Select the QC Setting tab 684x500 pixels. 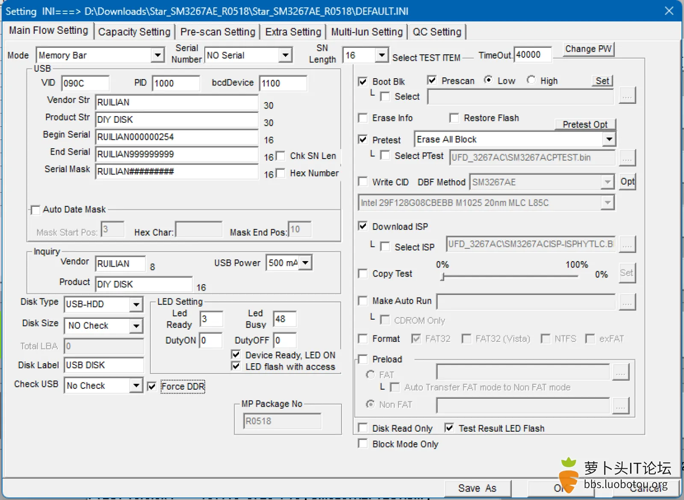tap(437, 32)
